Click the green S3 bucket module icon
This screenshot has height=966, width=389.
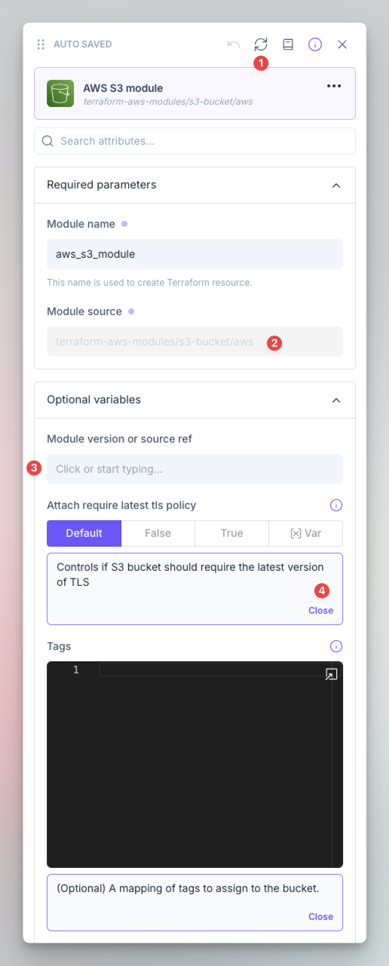coord(60,94)
